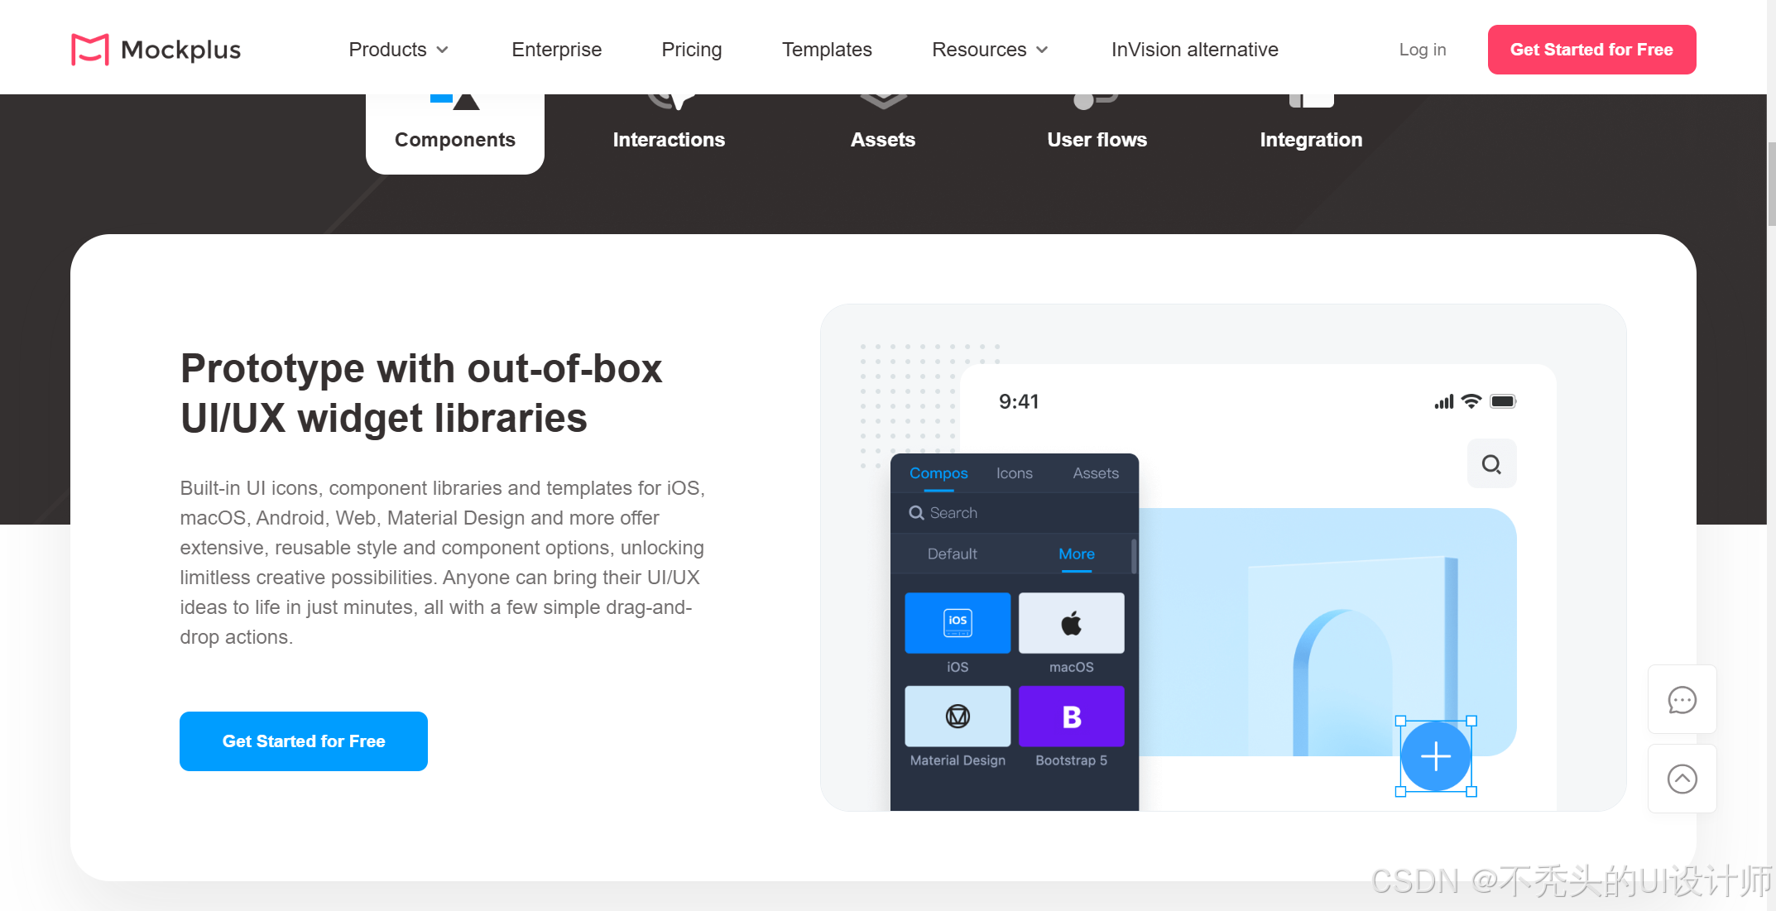The height and width of the screenshot is (911, 1776).
Task: Open the Pricing menu item
Action: pos(692,50)
